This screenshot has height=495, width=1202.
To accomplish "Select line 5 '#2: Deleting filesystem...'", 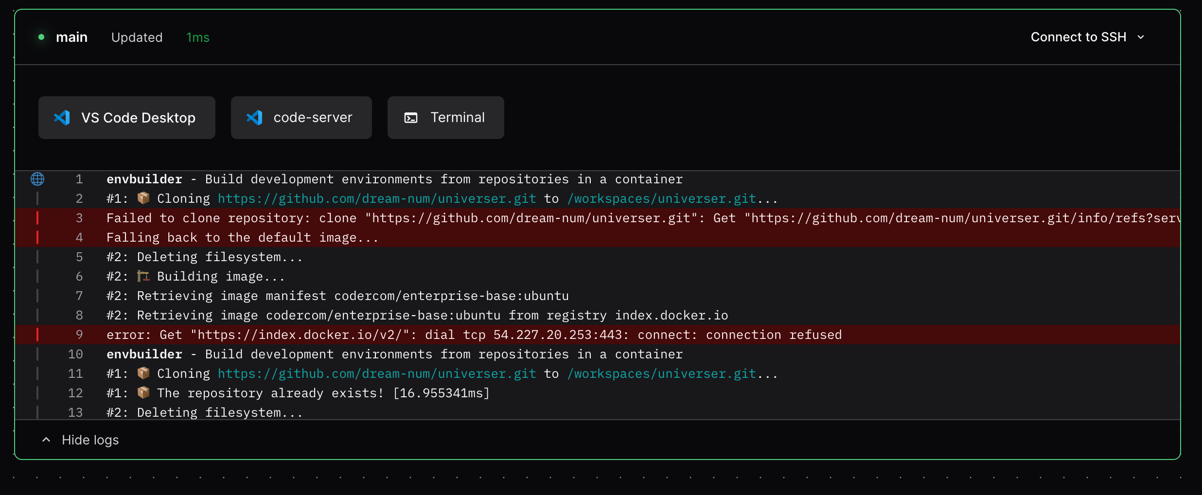I will (598, 257).
